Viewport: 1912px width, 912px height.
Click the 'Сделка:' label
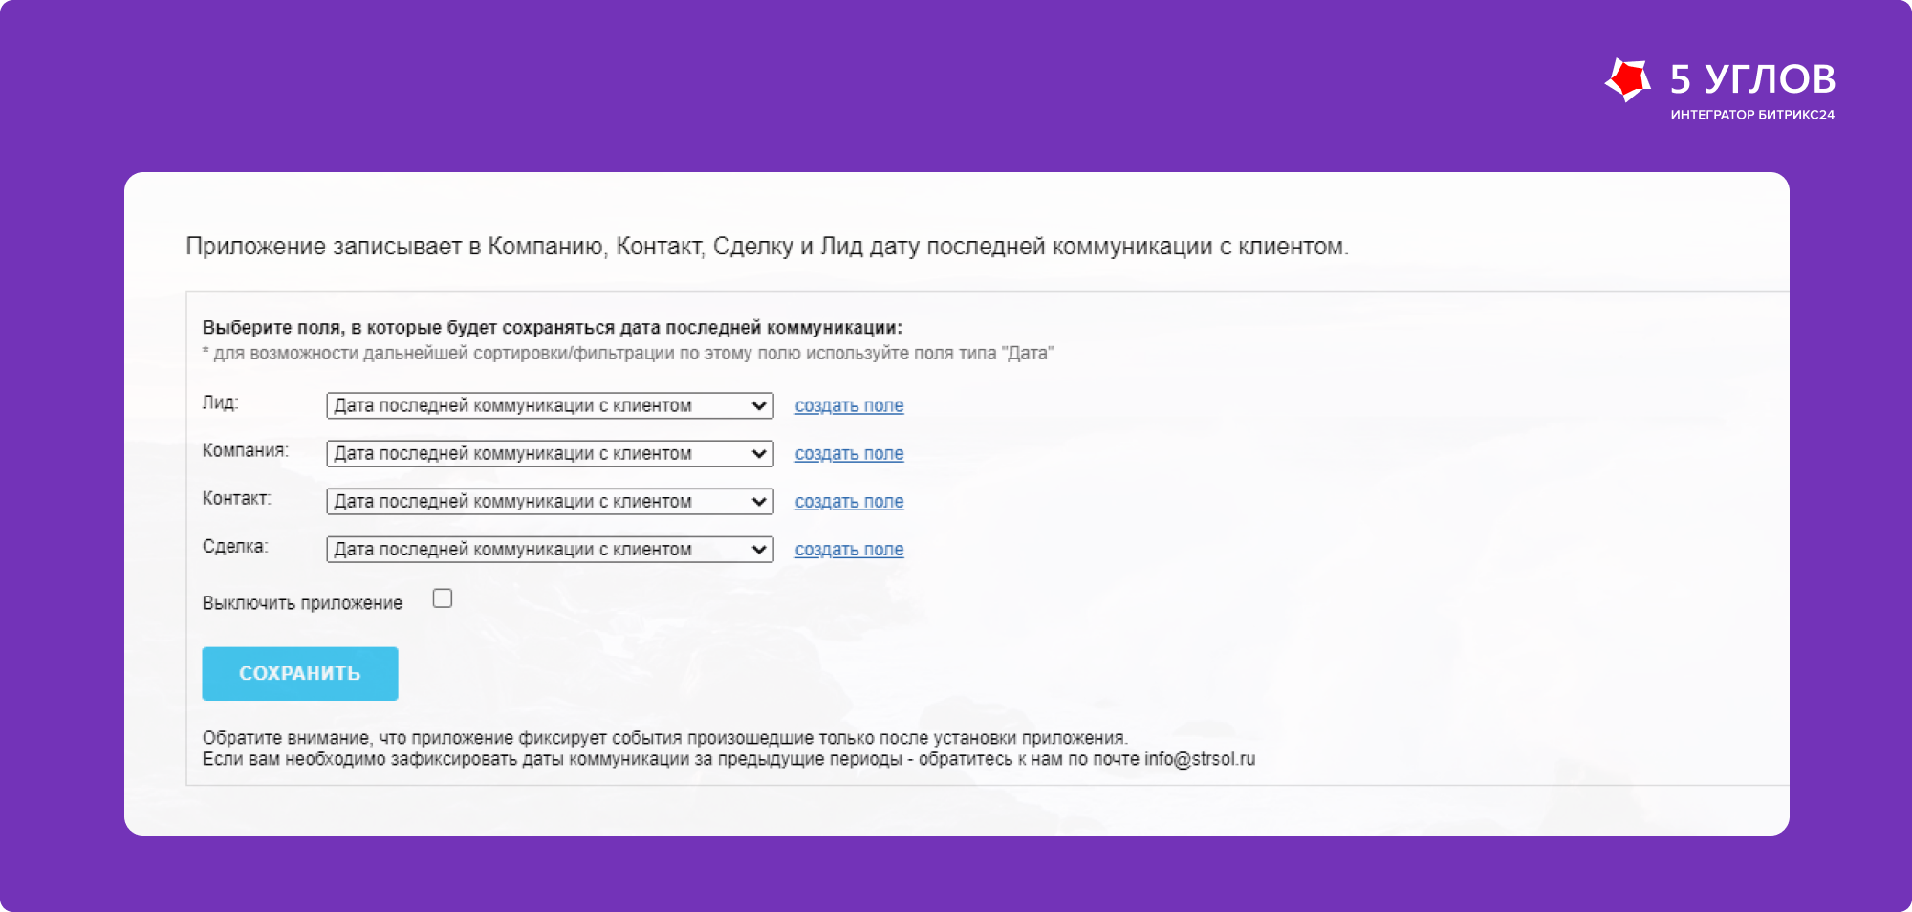pos(235,546)
